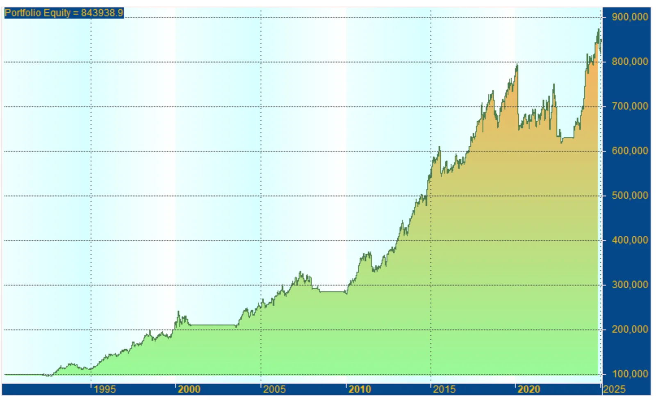Select the 600,000 axis value
656x400 pixels.
click(630, 151)
